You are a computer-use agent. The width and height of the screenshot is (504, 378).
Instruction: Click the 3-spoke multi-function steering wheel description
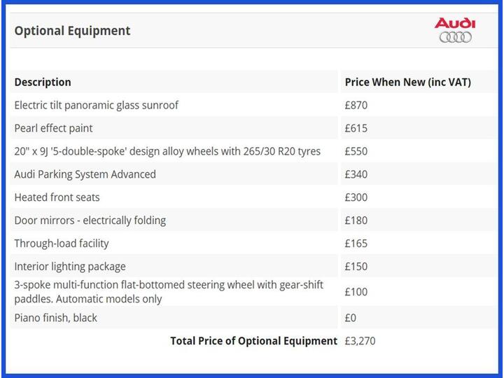[169, 292]
